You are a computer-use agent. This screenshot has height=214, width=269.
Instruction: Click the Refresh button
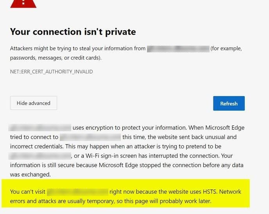(229, 103)
